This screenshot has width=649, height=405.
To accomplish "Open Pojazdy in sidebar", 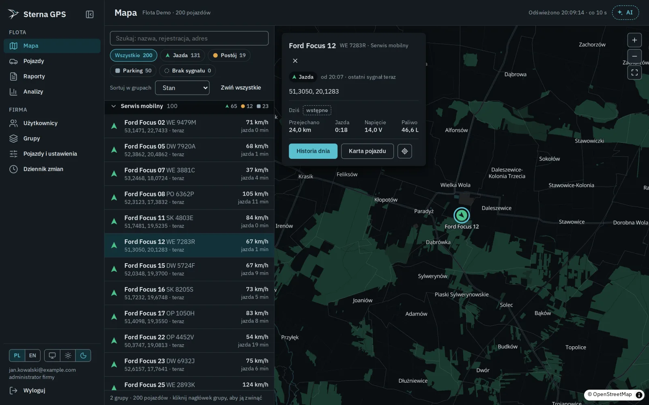I will [x=52, y=61].
